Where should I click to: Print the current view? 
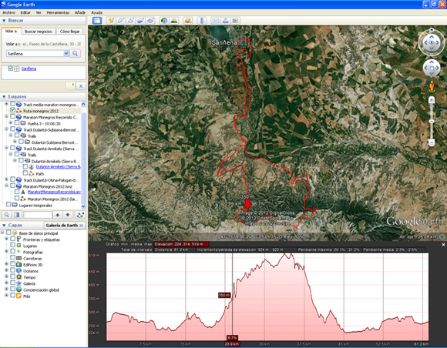tap(226, 21)
